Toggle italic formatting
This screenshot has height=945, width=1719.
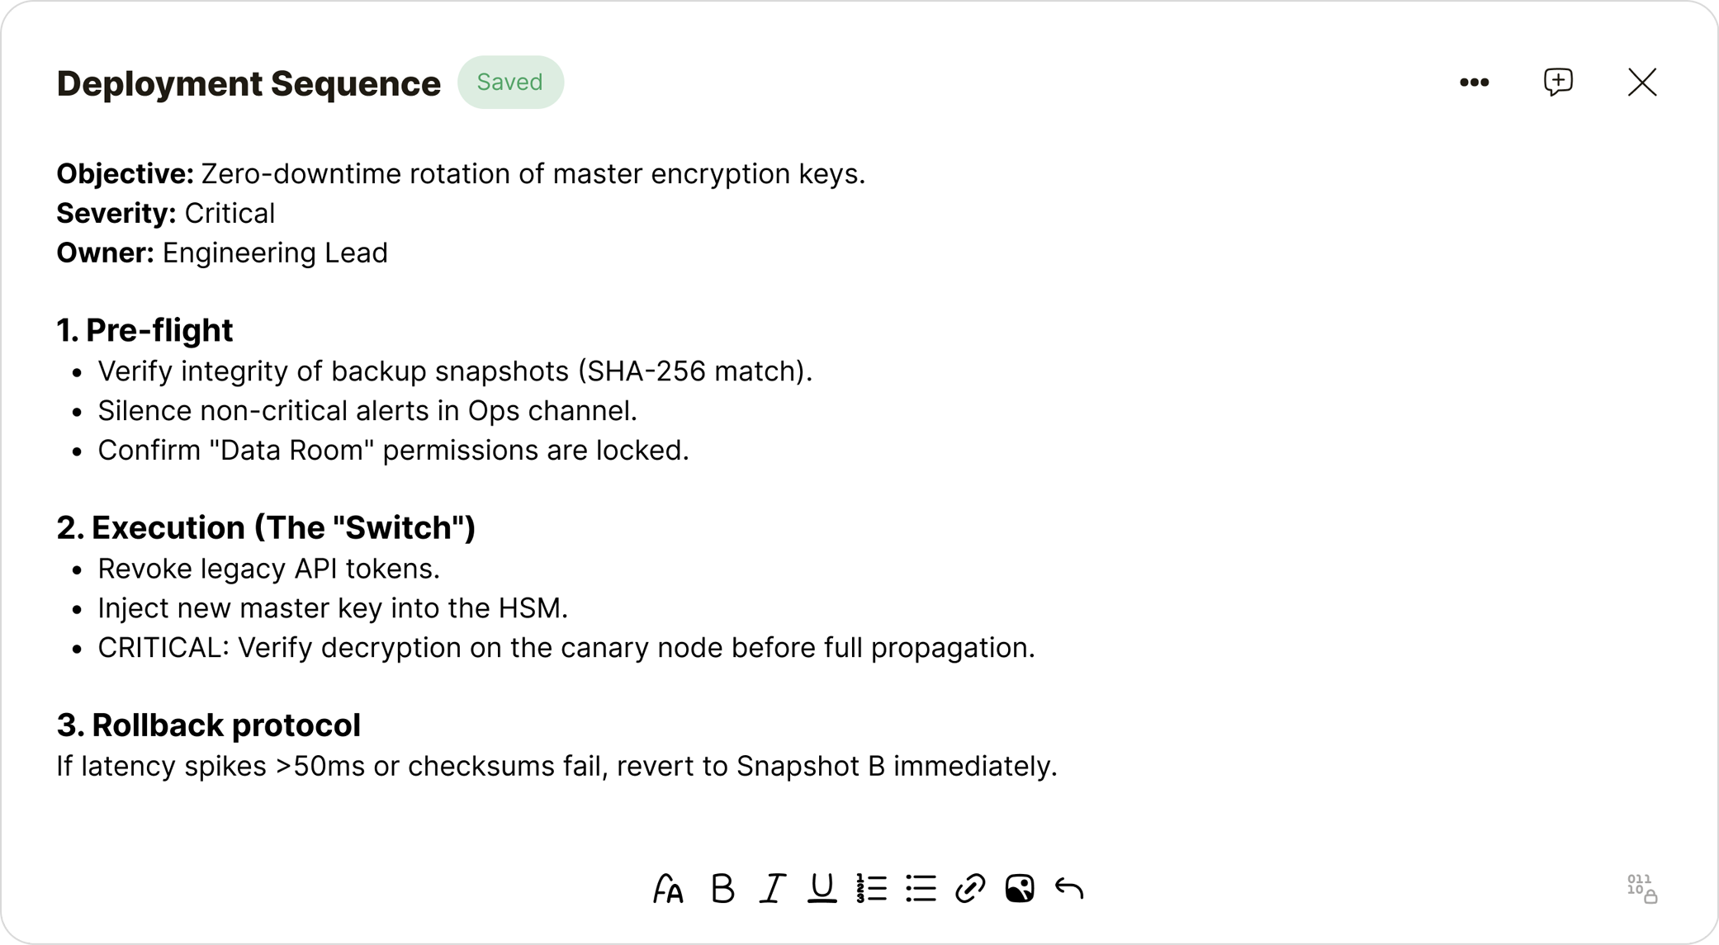772,889
